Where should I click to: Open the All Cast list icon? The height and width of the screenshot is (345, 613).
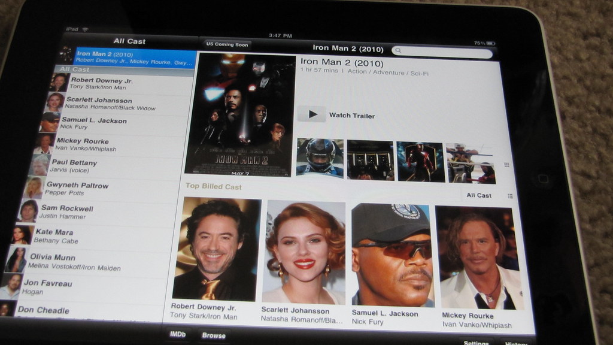(x=510, y=196)
